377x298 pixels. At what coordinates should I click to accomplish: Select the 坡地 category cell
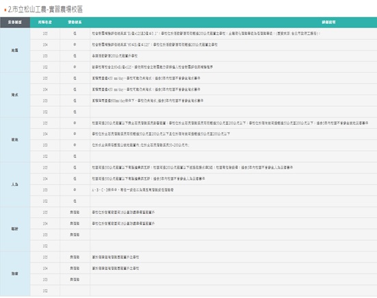point(15,139)
